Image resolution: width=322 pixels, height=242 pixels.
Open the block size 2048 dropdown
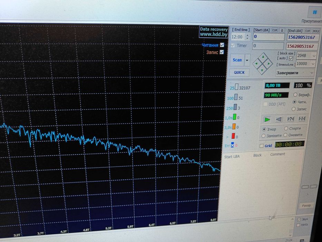(314, 56)
